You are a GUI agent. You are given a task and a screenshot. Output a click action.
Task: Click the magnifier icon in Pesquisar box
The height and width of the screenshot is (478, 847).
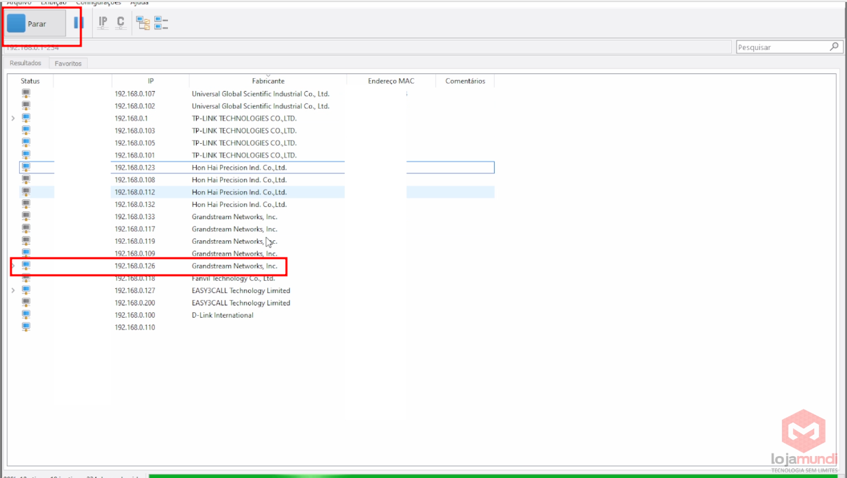pos(834,47)
